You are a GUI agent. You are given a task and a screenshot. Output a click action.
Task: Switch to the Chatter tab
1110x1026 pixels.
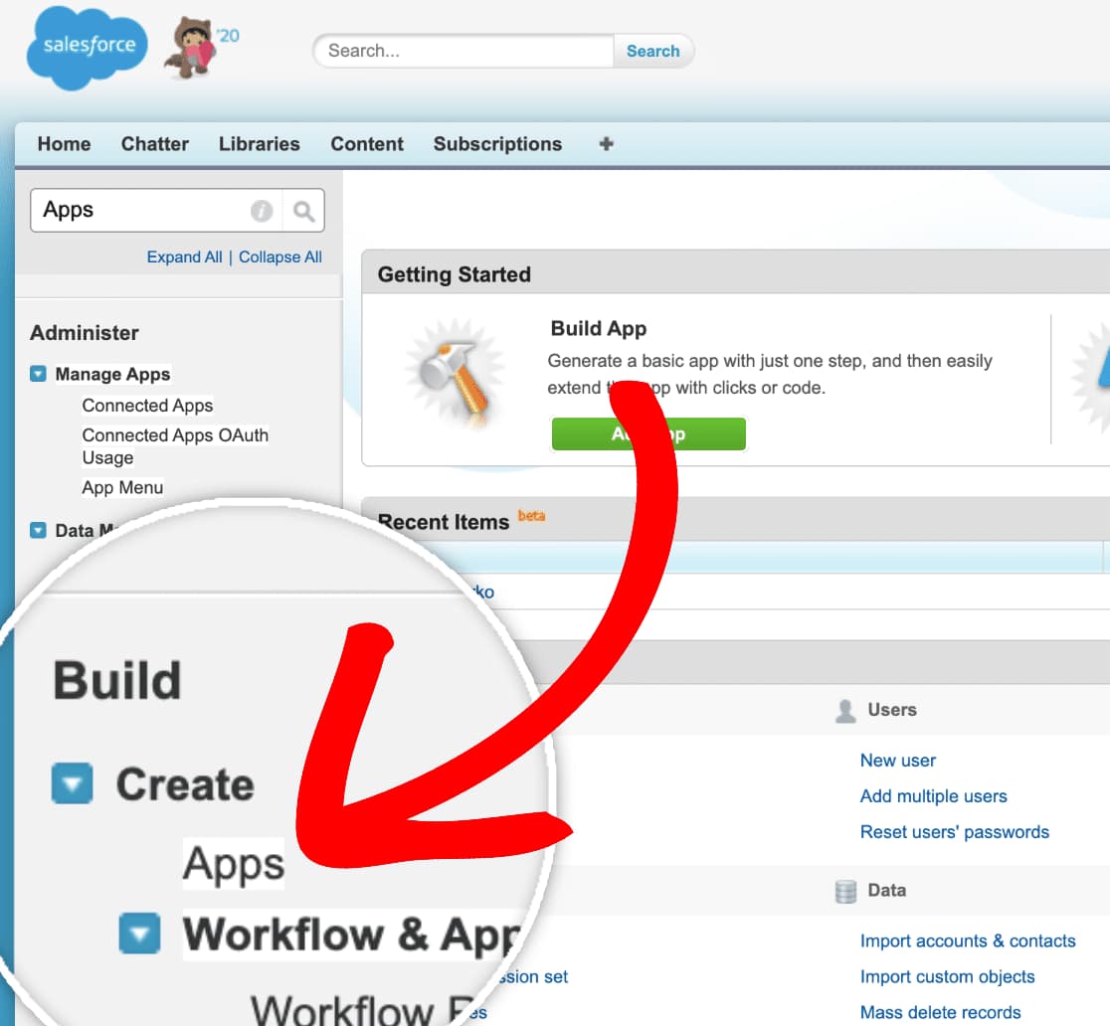click(154, 143)
